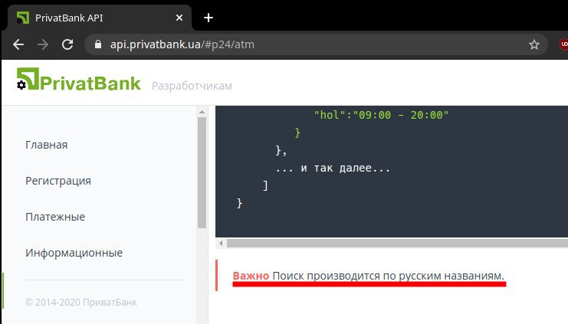This screenshot has height=324, width=568.
Task: Open the Информационные menu item
Action: tap(74, 253)
